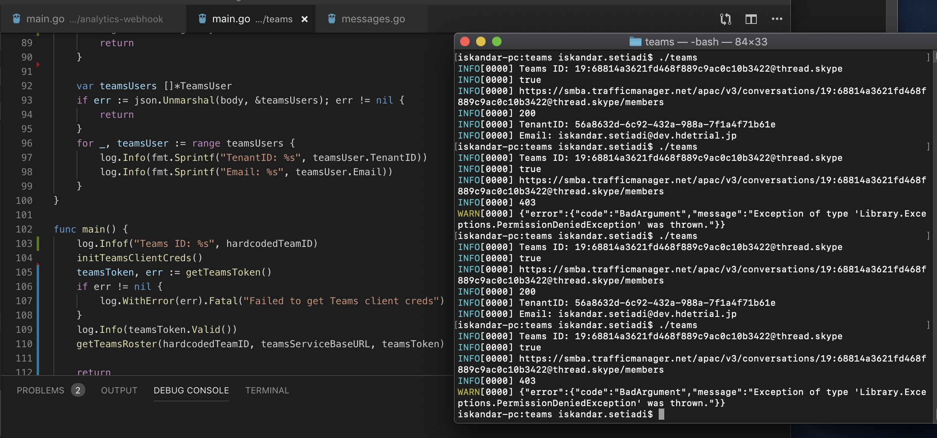Screen dimensions: 937x438
Task: Click the terminal prompt cursor on the last line
Action: [x=661, y=415]
